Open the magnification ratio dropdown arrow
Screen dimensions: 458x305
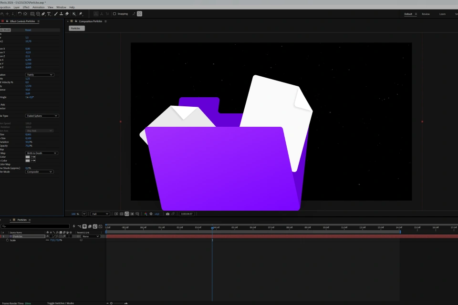[x=84, y=214]
